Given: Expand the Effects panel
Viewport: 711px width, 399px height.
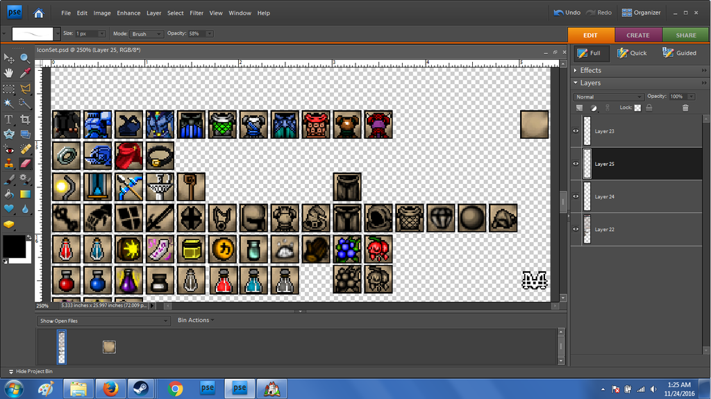Looking at the screenshot, I should tap(590, 70).
